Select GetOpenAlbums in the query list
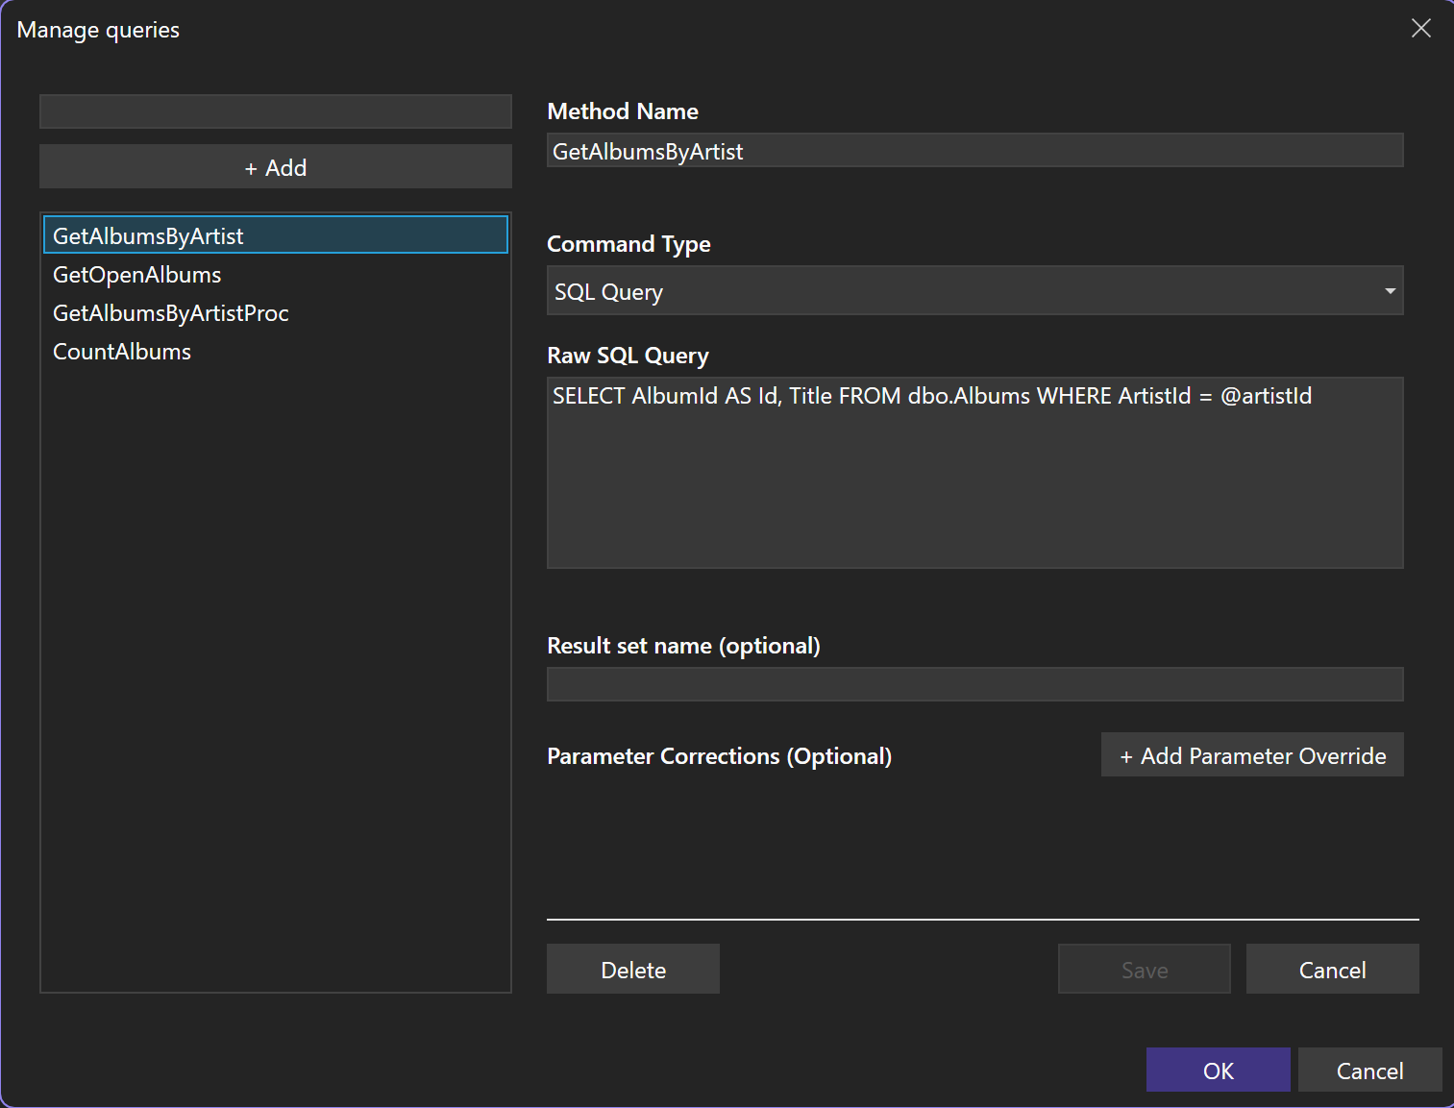Image resolution: width=1454 pixels, height=1108 pixels. pos(276,275)
